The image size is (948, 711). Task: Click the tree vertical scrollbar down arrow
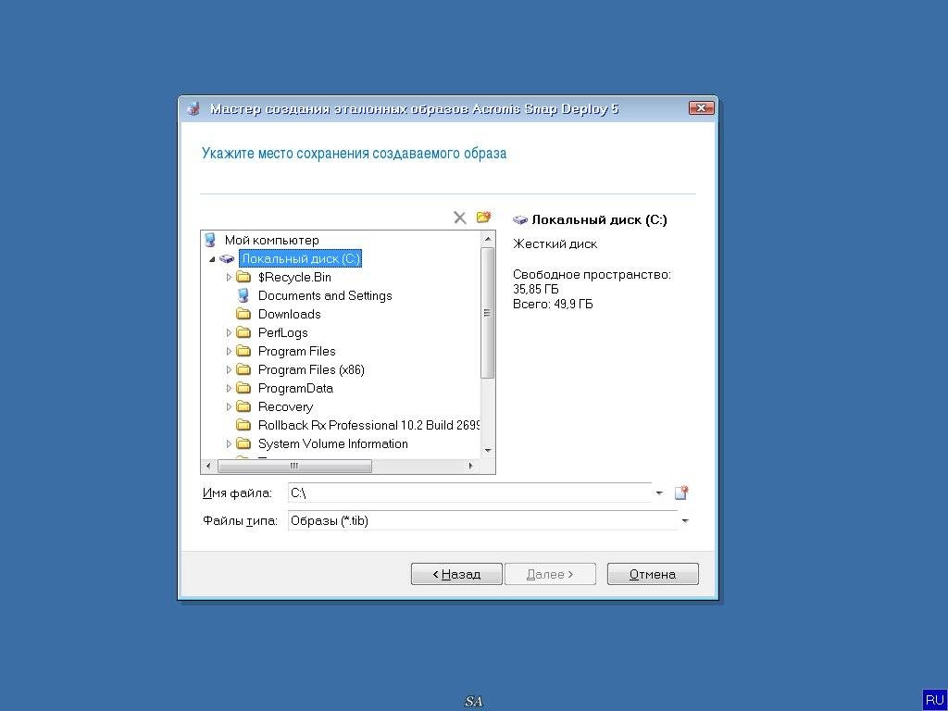pyautogui.click(x=487, y=451)
